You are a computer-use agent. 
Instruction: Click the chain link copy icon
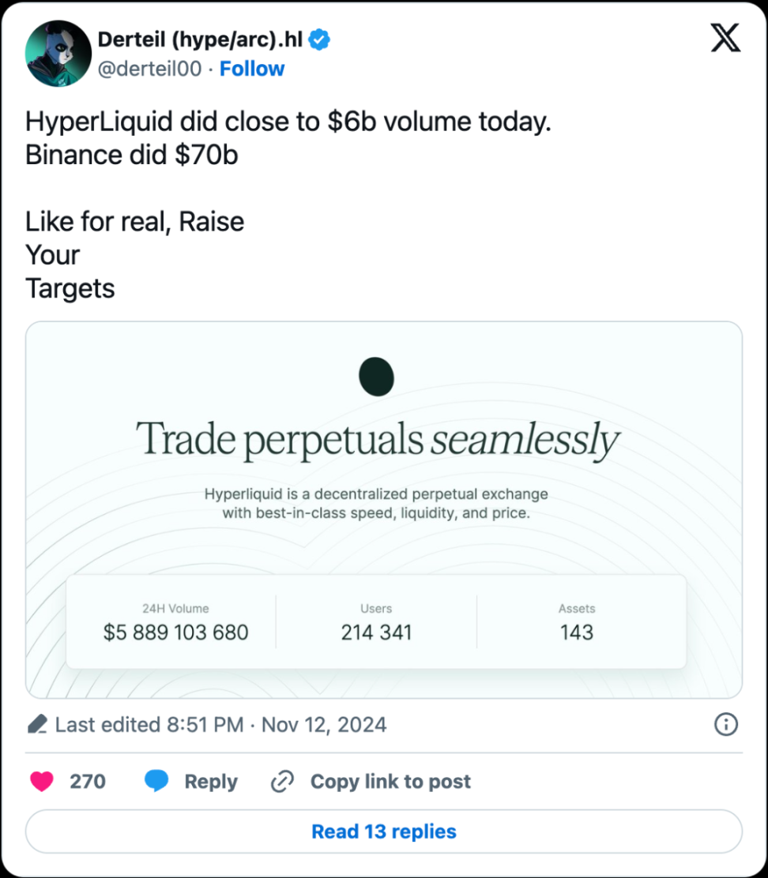click(282, 782)
